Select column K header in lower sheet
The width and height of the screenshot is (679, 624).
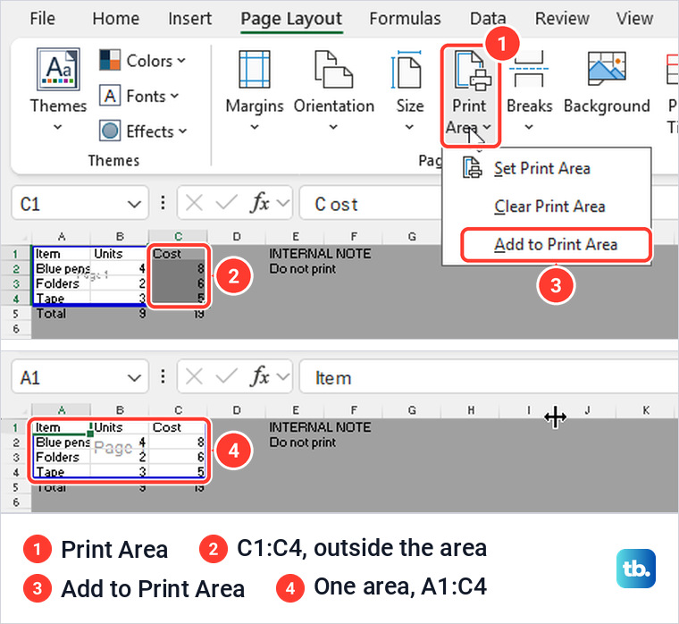click(646, 410)
